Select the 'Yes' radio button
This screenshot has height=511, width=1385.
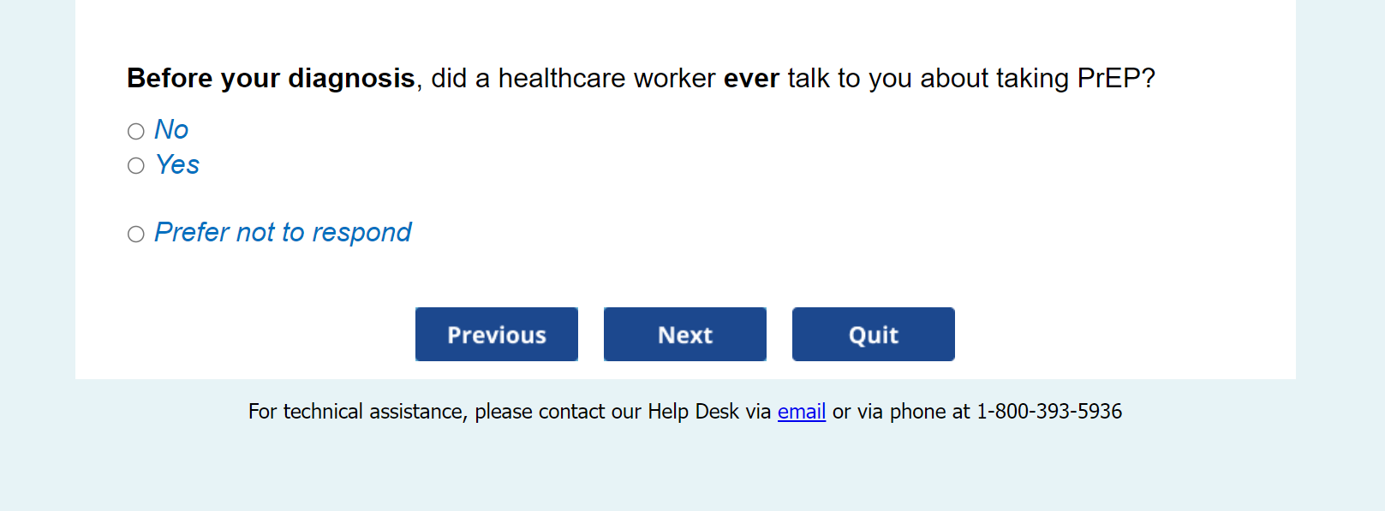coord(136,166)
